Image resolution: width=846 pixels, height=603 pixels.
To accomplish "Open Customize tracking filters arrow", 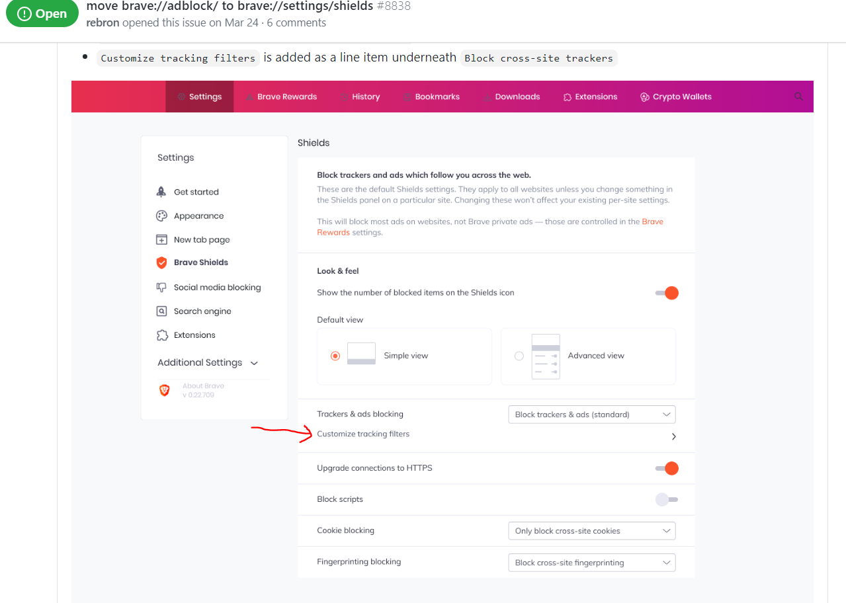I will 673,437.
